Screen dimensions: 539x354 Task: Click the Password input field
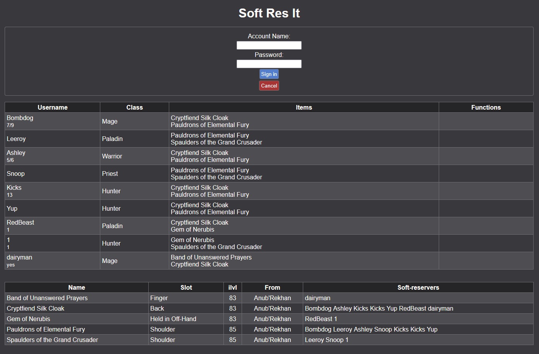pos(269,64)
